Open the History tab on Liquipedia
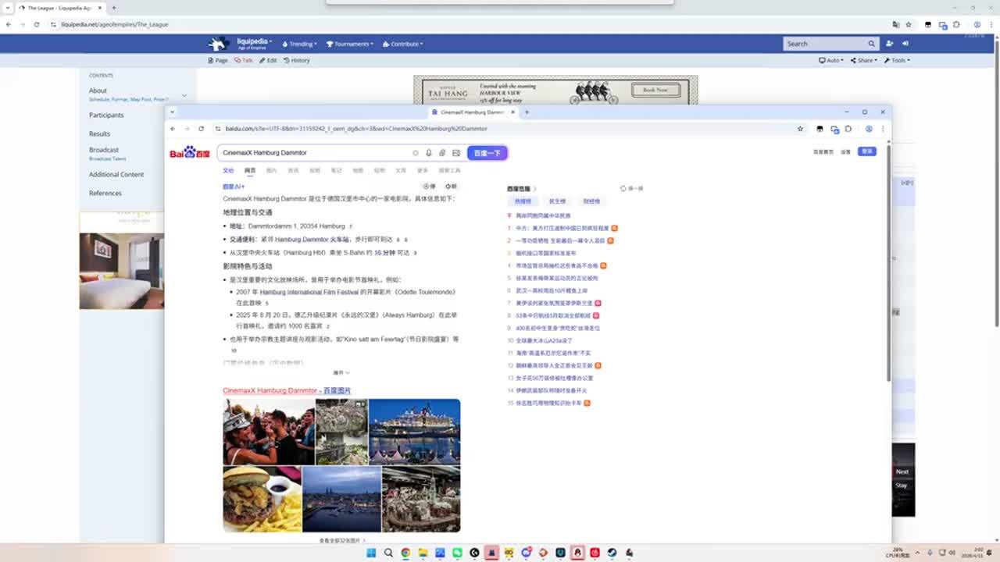 (297, 60)
